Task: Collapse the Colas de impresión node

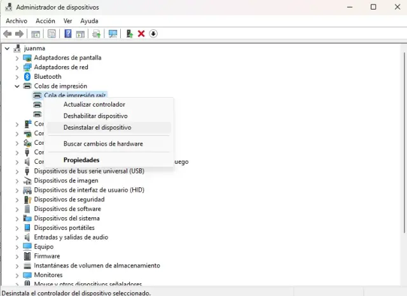Action: [x=17, y=86]
